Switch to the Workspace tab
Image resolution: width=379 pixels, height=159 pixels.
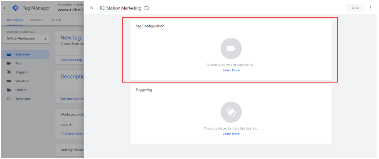pos(15,20)
